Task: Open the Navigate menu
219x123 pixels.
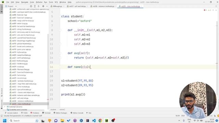Action: point(25,2)
